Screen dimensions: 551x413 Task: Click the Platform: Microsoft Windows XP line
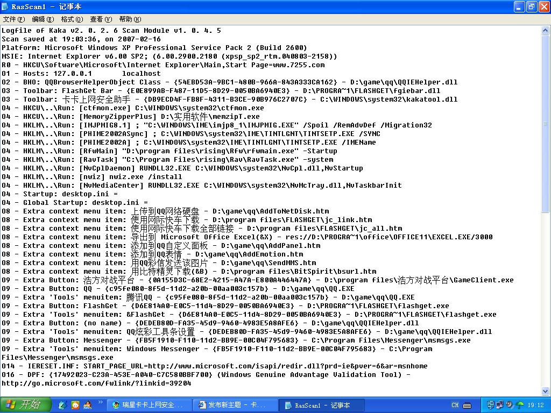[154, 48]
